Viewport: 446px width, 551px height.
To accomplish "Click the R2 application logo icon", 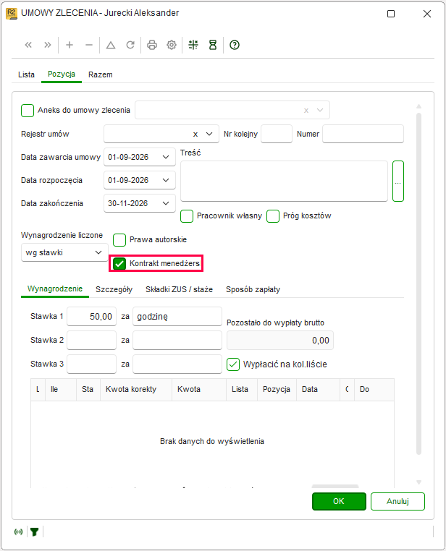I will point(12,14).
